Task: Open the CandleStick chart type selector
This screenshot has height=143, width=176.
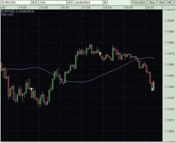Action: [x=90, y=2]
